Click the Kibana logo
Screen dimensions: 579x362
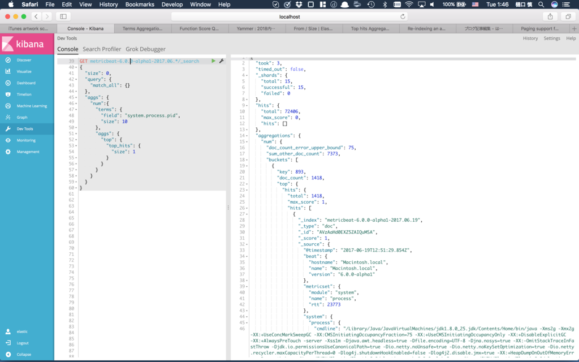click(27, 44)
